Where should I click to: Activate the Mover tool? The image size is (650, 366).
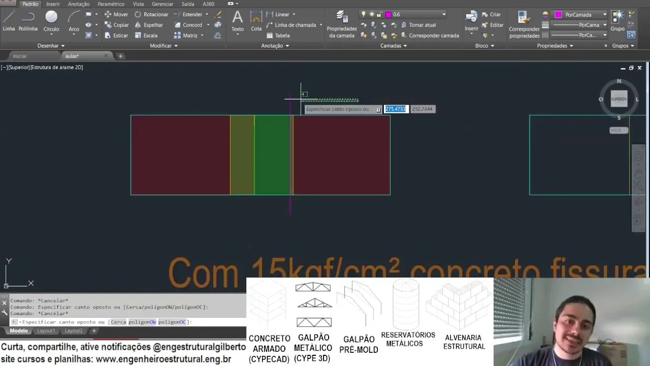(x=116, y=14)
